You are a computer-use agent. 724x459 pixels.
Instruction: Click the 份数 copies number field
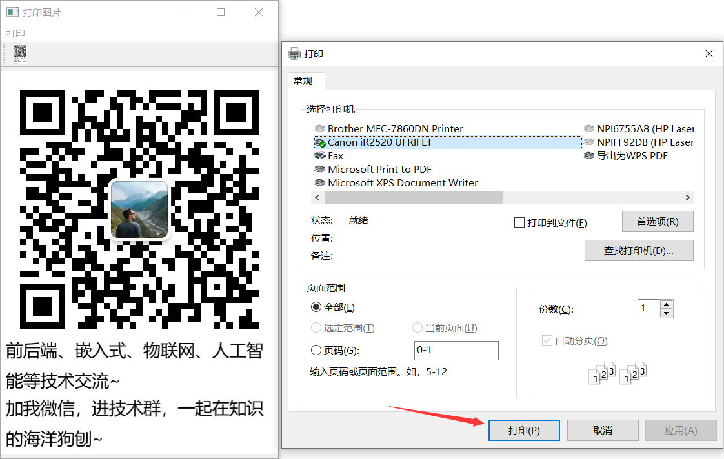[649, 309]
